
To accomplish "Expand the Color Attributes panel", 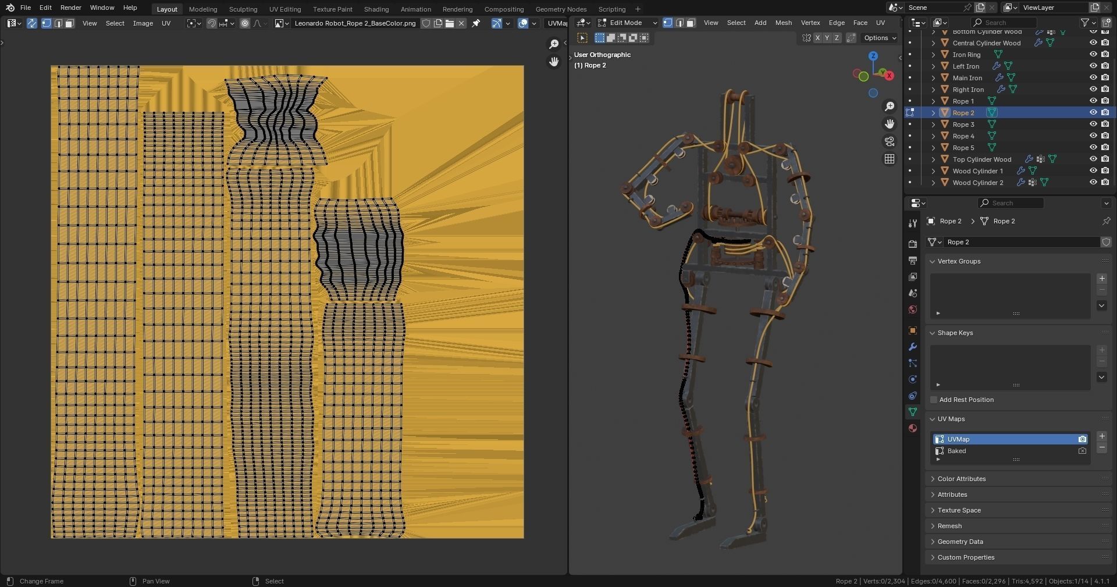I will pyautogui.click(x=932, y=479).
